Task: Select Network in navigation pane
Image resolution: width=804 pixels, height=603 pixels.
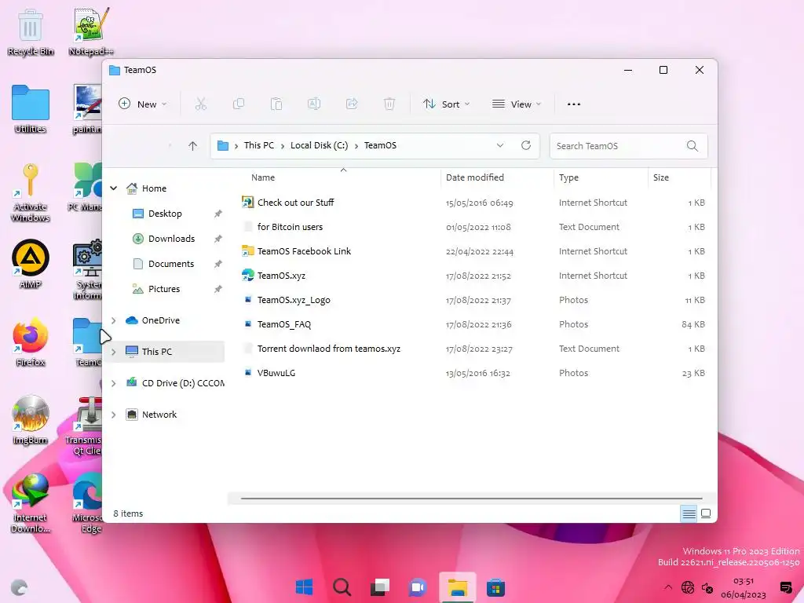Action: pos(159,415)
